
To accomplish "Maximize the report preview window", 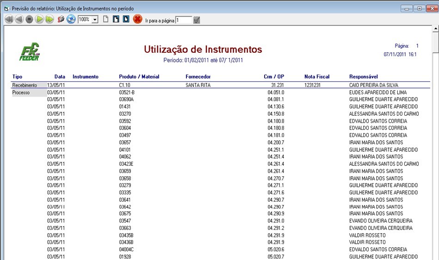I will tap(420, 9).
